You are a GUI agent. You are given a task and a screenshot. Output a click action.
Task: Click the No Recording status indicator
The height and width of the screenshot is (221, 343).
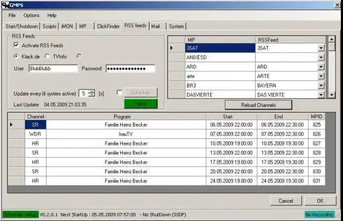[x=319, y=215]
